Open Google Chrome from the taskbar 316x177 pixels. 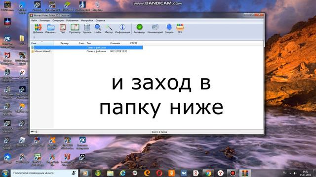click(208, 173)
